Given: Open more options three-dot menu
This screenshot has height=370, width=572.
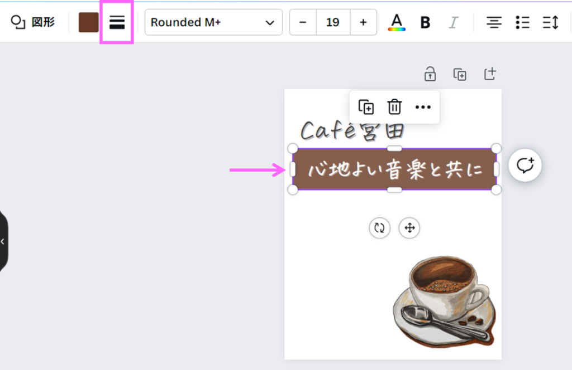Looking at the screenshot, I should click(423, 106).
